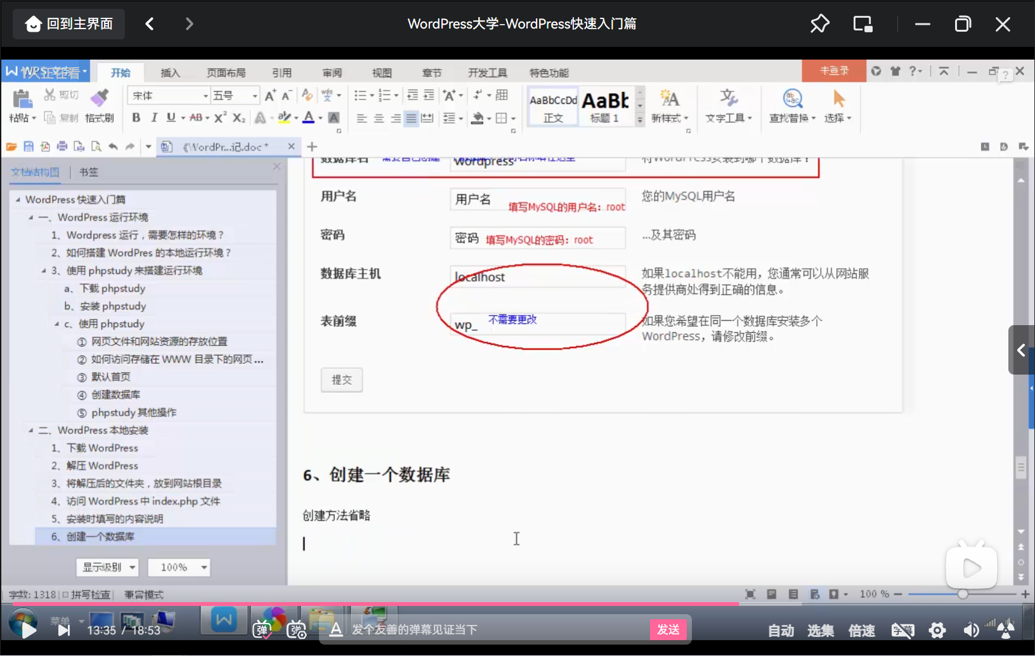Toggle center alignment paragraph button
The width and height of the screenshot is (1035, 656).
(379, 119)
